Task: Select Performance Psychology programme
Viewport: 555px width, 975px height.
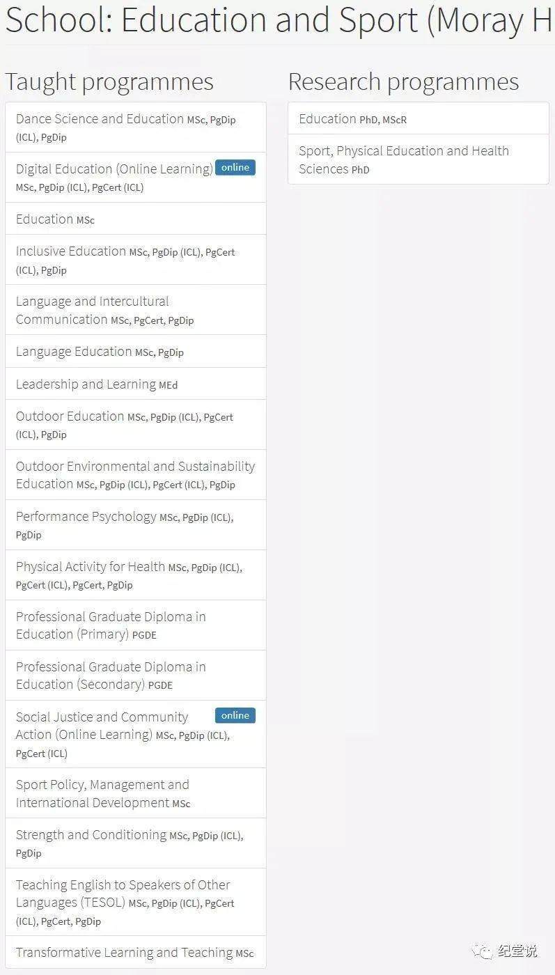Action: pyautogui.click(x=86, y=517)
